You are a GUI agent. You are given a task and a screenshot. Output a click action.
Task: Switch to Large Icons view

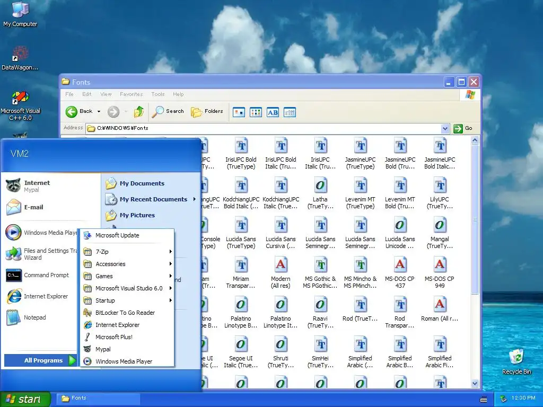tap(239, 112)
